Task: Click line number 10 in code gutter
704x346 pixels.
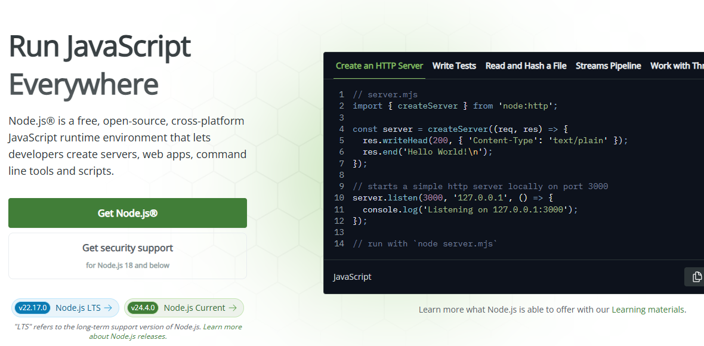Action: tap(339, 197)
